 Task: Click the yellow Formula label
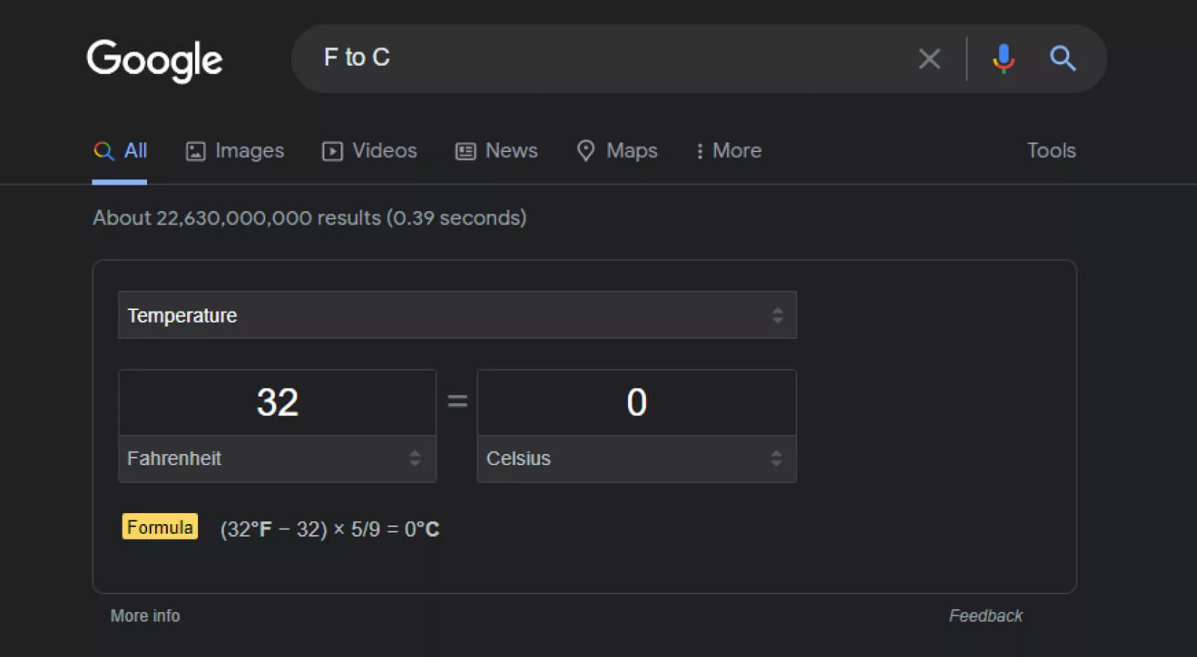(x=160, y=527)
